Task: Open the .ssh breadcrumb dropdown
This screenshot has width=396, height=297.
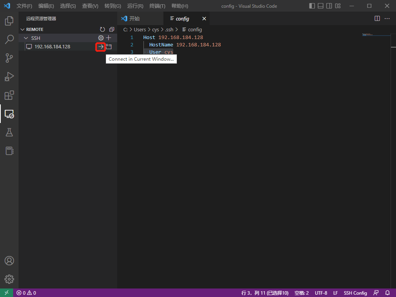Action: [x=169, y=29]
